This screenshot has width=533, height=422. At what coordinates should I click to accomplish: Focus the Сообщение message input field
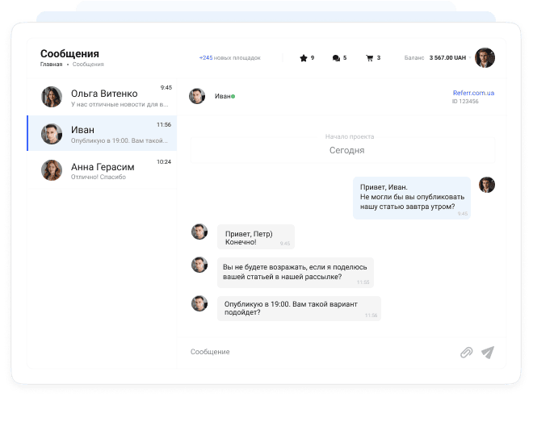[x=315, y=352]
